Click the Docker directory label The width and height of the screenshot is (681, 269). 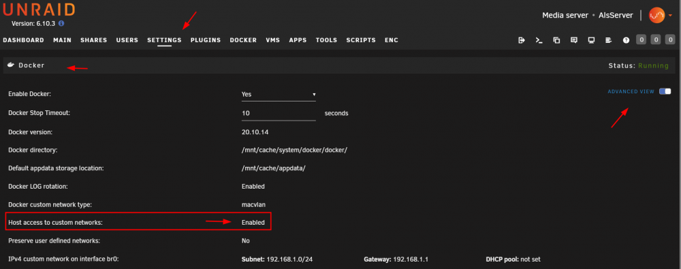33,150
